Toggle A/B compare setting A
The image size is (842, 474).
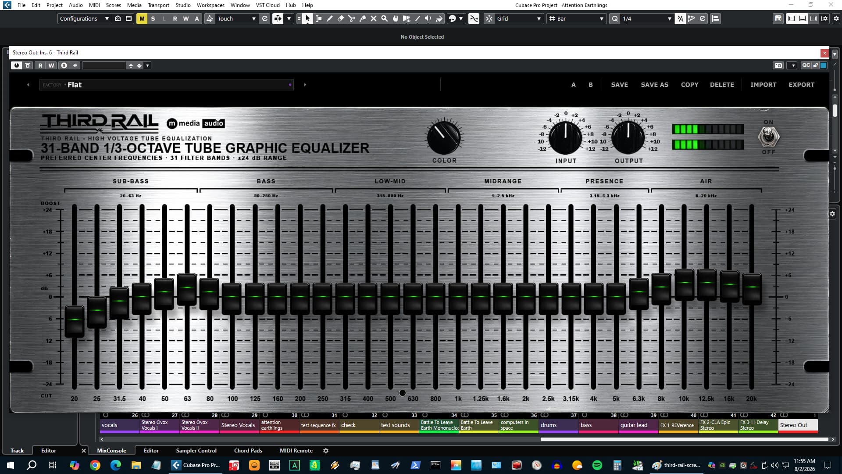pos(573,85)
